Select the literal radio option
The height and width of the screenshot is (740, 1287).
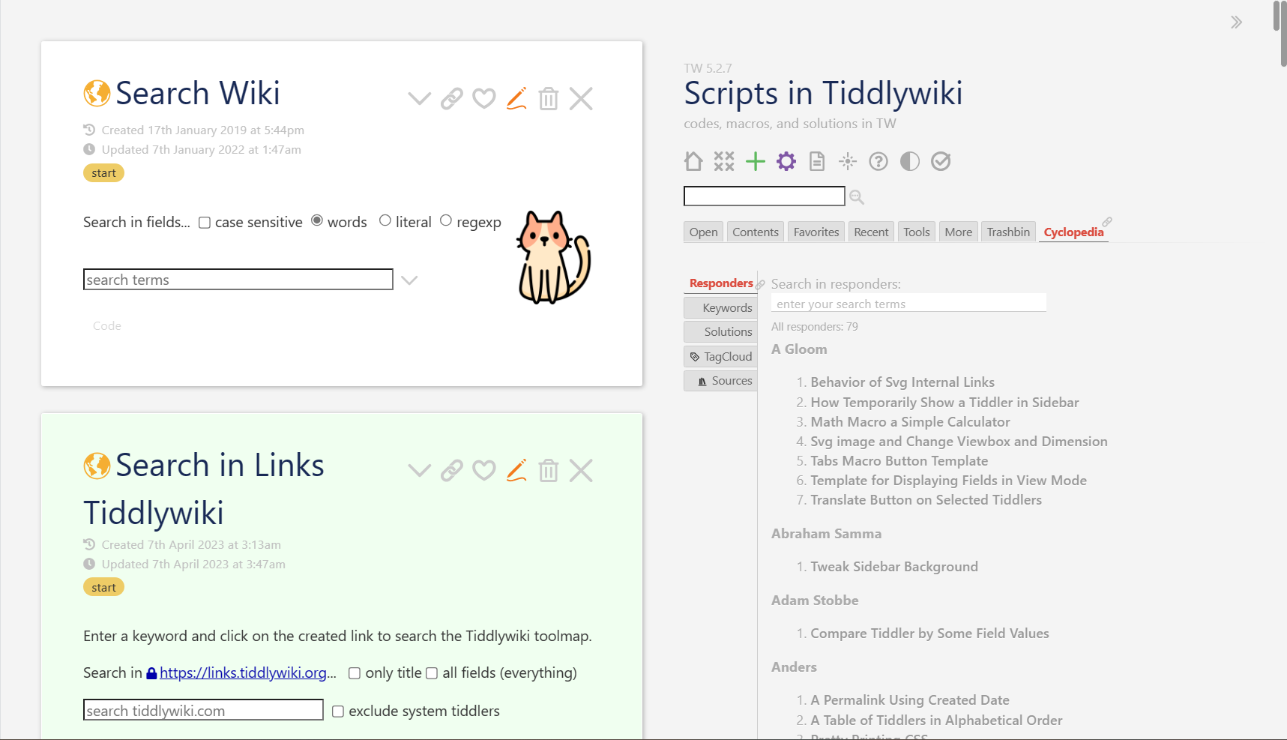[x=385, y=220]
